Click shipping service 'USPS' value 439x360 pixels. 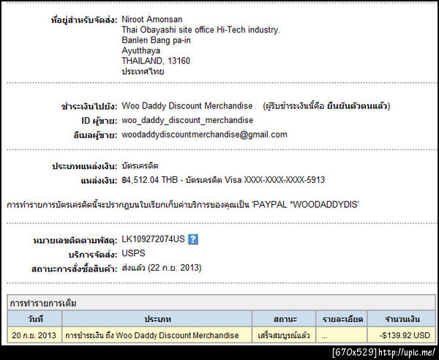[x=133, y=253]
